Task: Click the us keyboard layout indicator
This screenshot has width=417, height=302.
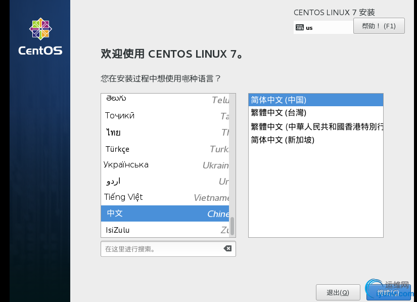Action: pos(323,27)
